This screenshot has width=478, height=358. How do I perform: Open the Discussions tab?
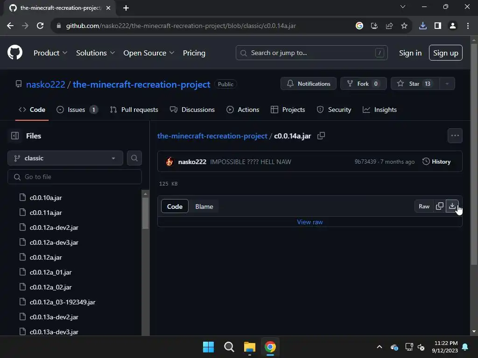click(192, 110)
